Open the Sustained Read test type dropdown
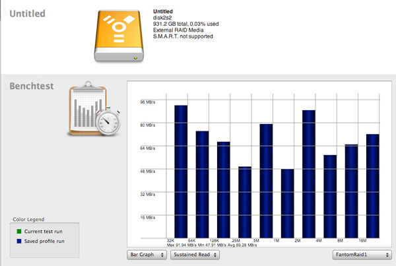Screen dimensions: 396x266 [195, 254]
